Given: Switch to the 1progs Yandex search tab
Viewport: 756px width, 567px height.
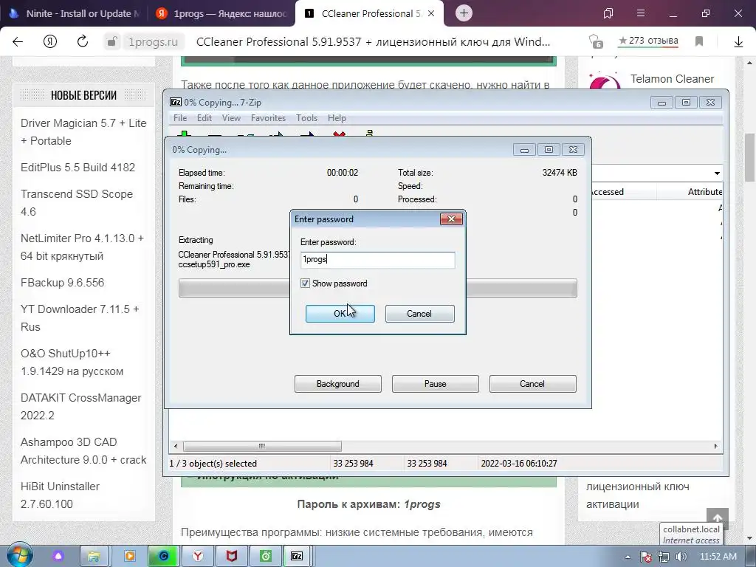Looking at the screenshot, I should tap(221, 13).
